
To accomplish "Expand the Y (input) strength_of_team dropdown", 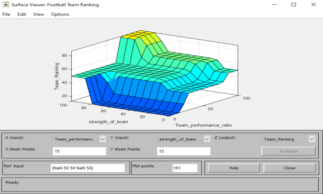I will (x=207, y=139).
